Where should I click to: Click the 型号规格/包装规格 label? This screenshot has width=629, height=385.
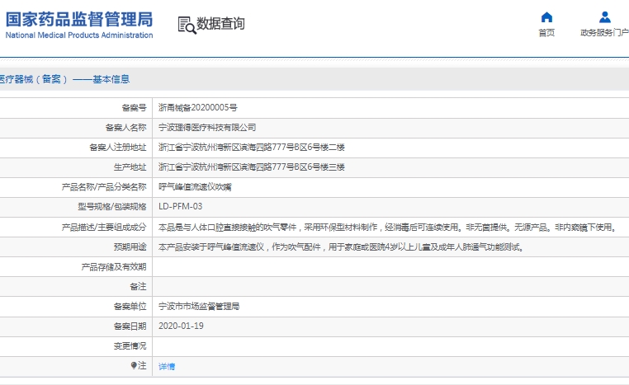tap(112, 207)
